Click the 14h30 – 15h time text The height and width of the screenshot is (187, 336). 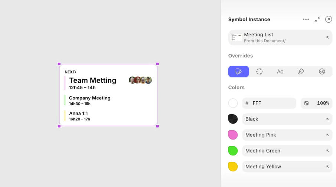point(80,104)
